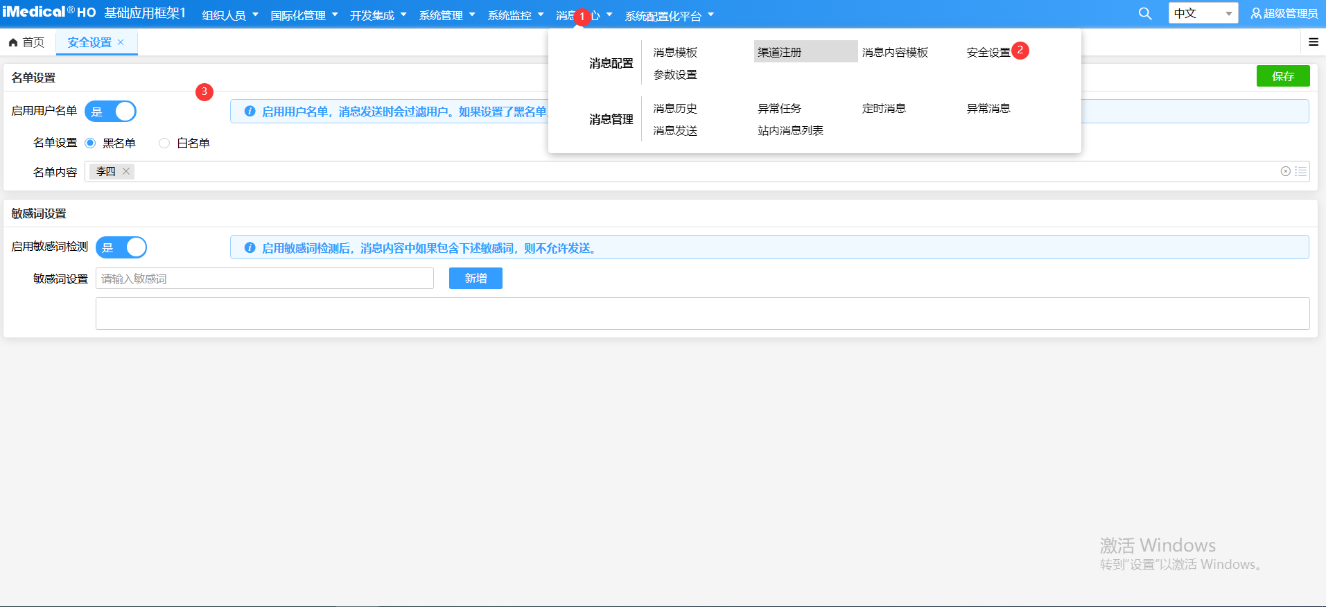Expand the 系统配置化平台 menu
Viewport: 1326px width, 607px height.
pyautogui.click(x=668, y=15)
